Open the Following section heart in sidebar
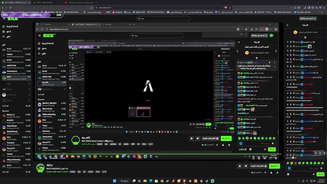 [7, 37]
